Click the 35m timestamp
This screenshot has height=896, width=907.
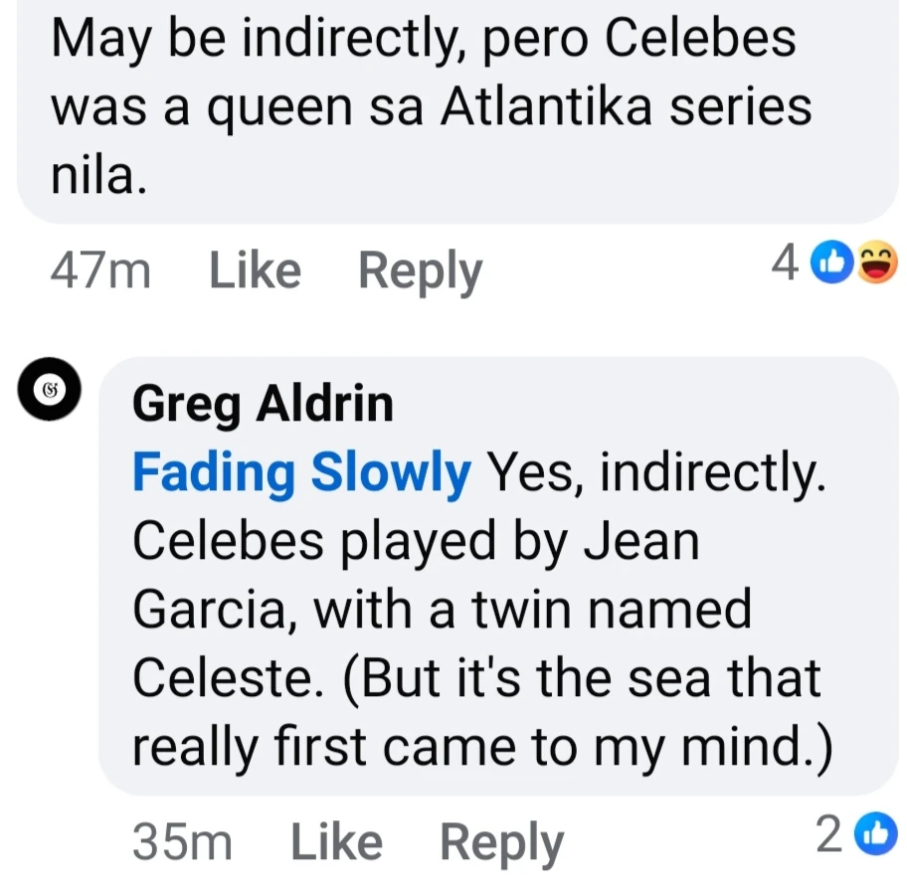coord(183,842)
